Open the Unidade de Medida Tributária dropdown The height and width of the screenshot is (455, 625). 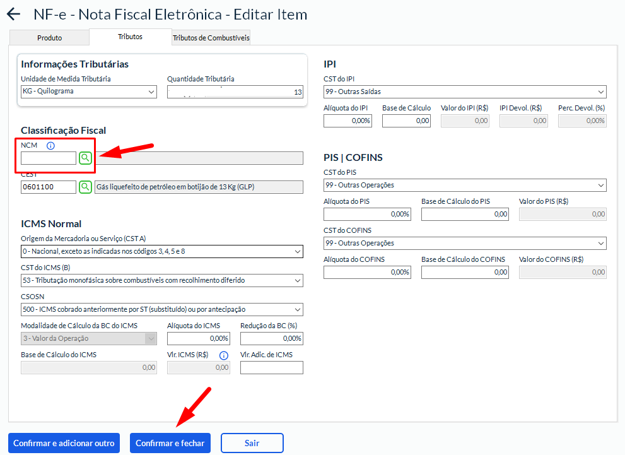88,92
